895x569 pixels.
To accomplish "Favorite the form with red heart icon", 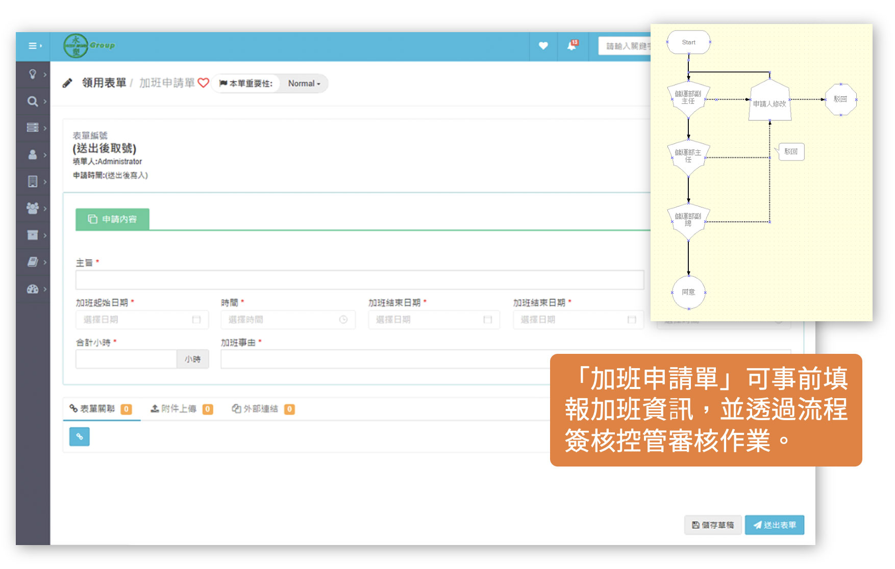I will [x=204, y=83].
